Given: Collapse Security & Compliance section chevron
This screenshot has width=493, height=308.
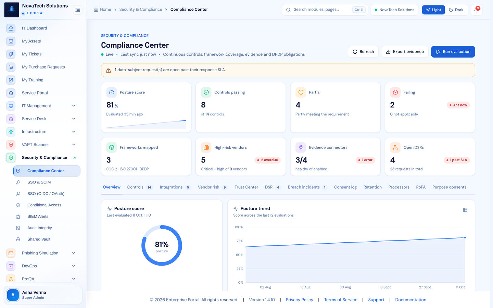Looking at the screenshot, I should (75, 158).
